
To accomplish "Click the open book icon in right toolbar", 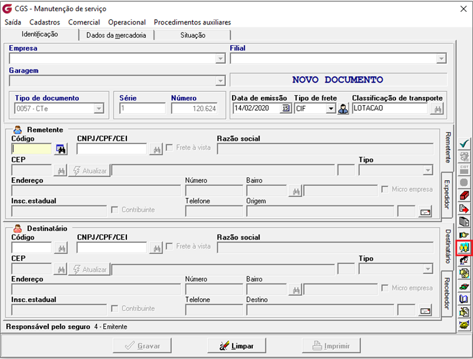I will click(464, 299).
